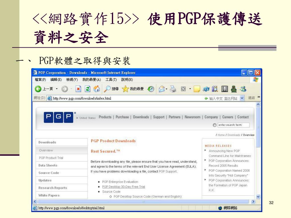Go to the Home page icon
291x218 pixels.
coord(97,89)
